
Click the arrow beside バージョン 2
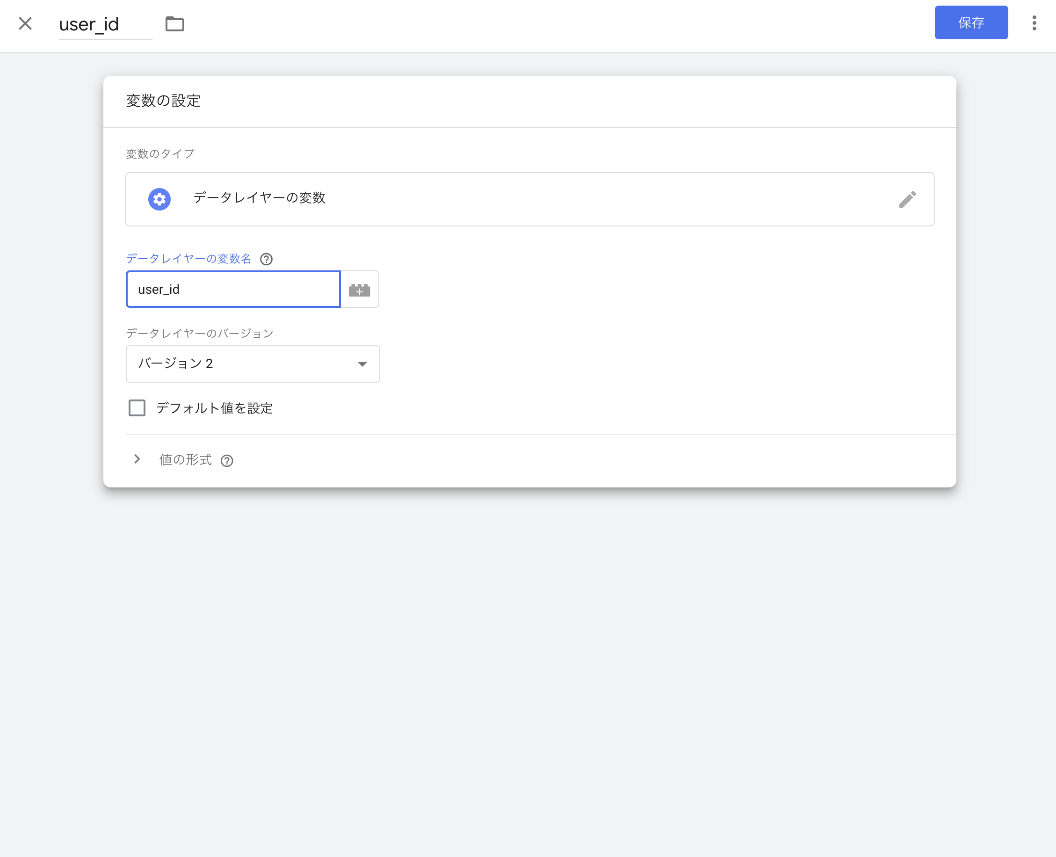(x=362, y=364)
